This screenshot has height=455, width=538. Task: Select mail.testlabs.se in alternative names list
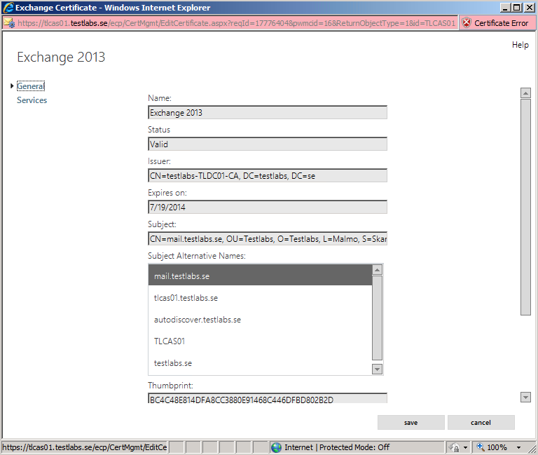[x=260, y=276]
